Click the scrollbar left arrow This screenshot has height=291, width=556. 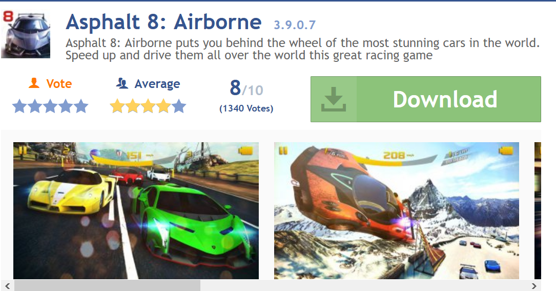click(x=8, y=285)
